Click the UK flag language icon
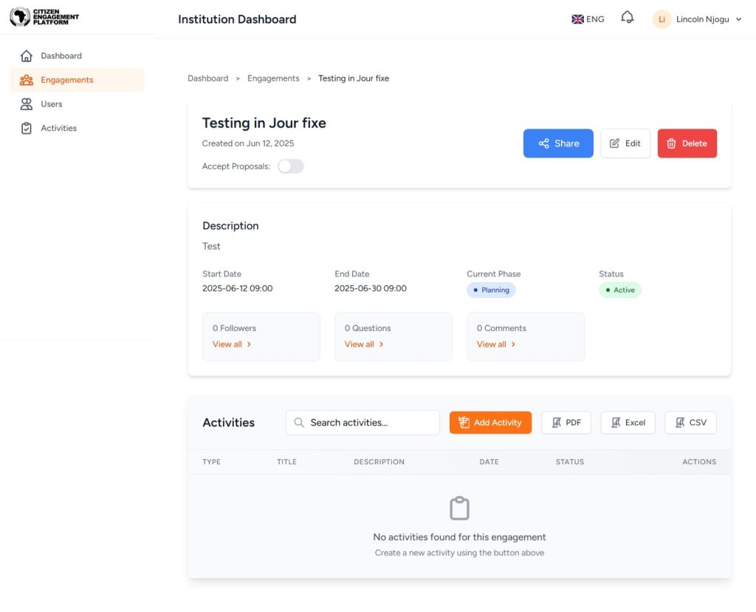 [577, 19]
